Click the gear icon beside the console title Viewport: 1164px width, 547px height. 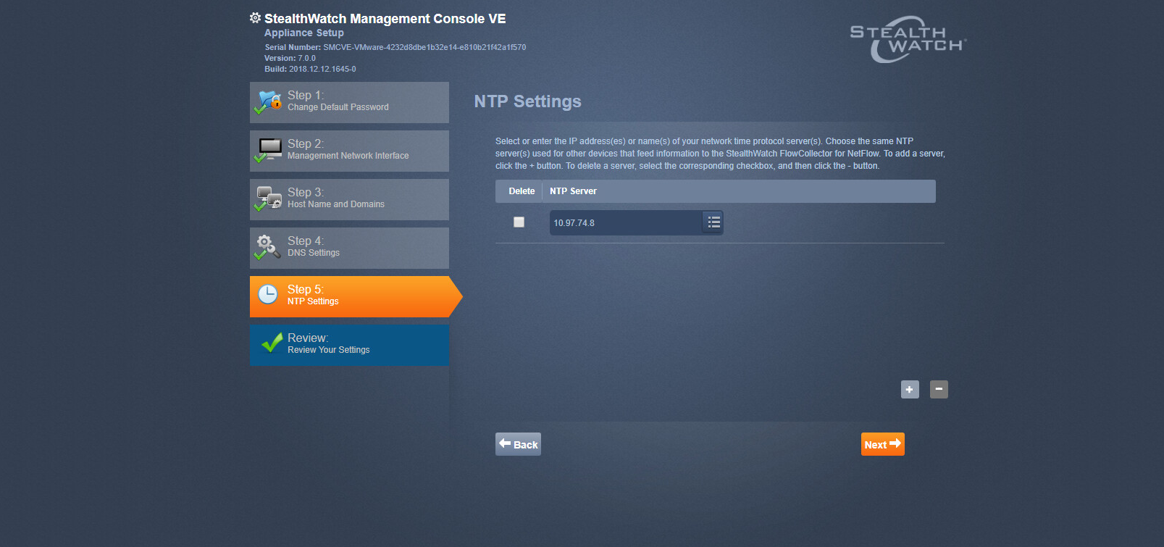click(255, 18)
